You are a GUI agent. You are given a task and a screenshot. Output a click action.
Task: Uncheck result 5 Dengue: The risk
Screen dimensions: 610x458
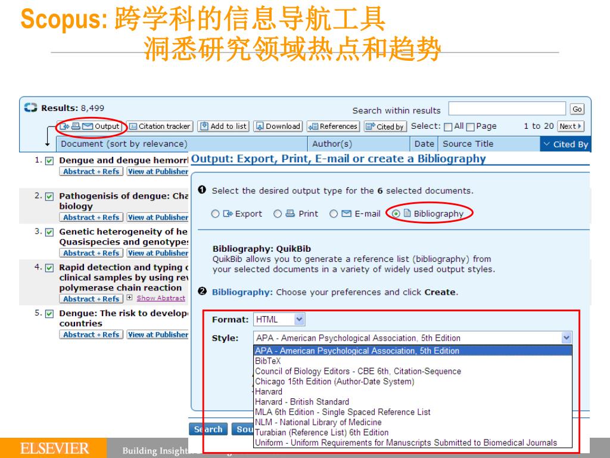coord(49,314)
